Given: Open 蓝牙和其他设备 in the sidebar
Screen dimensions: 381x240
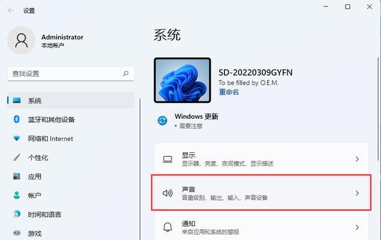Looking at the screenshot, I should (71, 119).
